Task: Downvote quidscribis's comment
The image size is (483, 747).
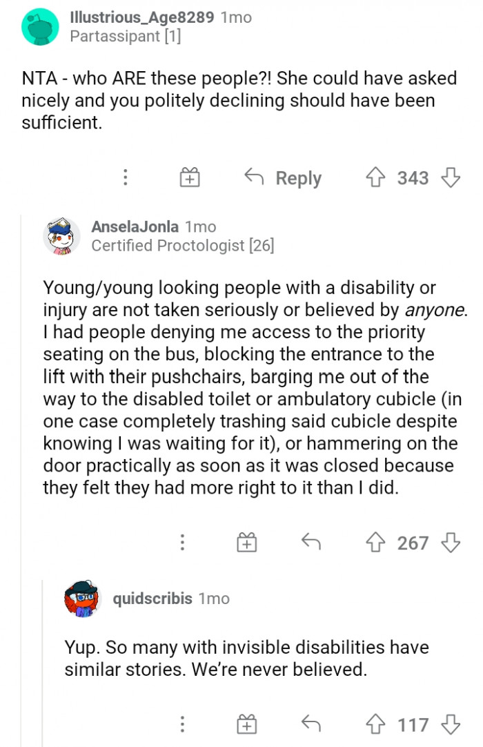Action: click(451, 725)
